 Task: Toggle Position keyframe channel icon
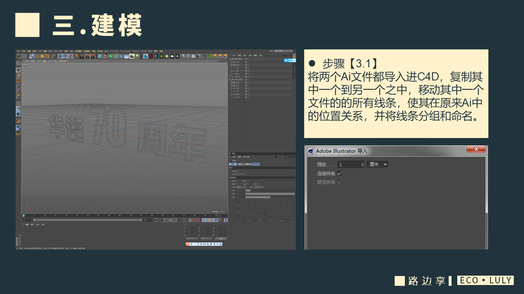click(203, 220)
